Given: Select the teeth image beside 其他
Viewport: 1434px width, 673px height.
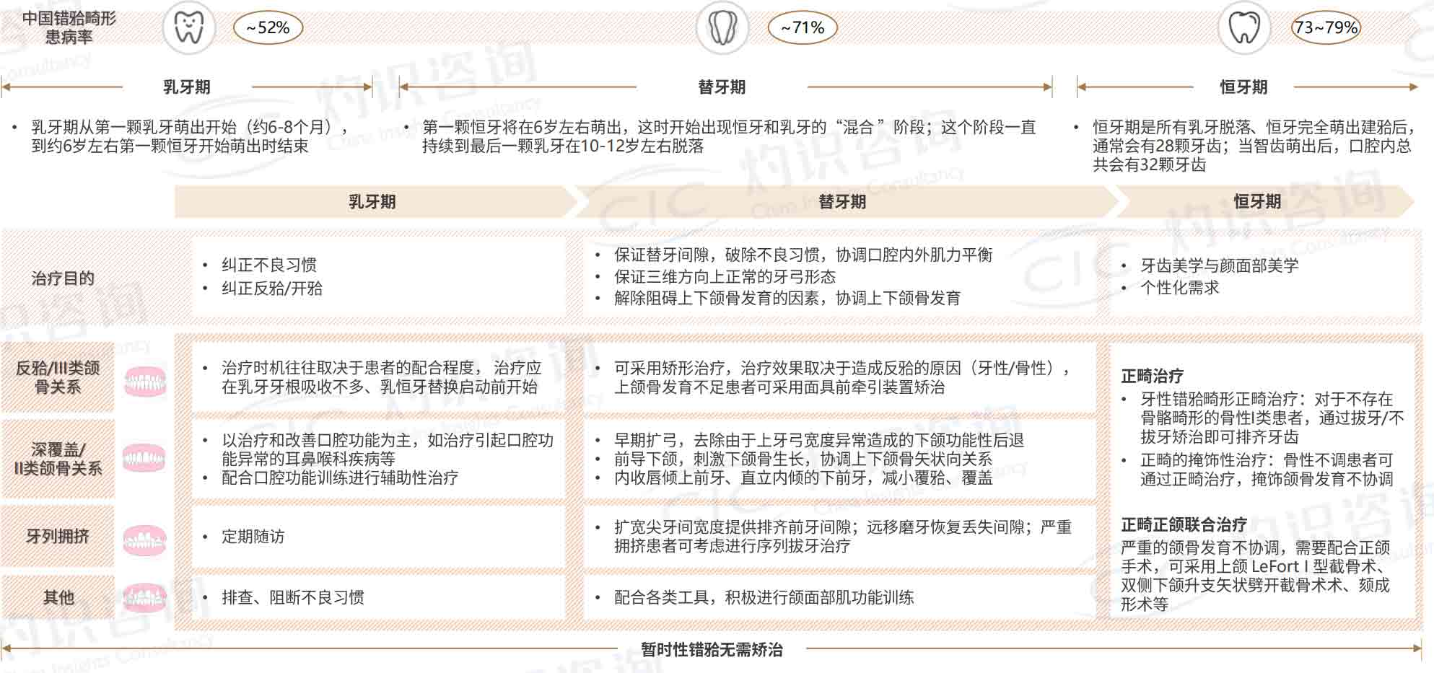Looking at the screenshot, I should [144, 597].
